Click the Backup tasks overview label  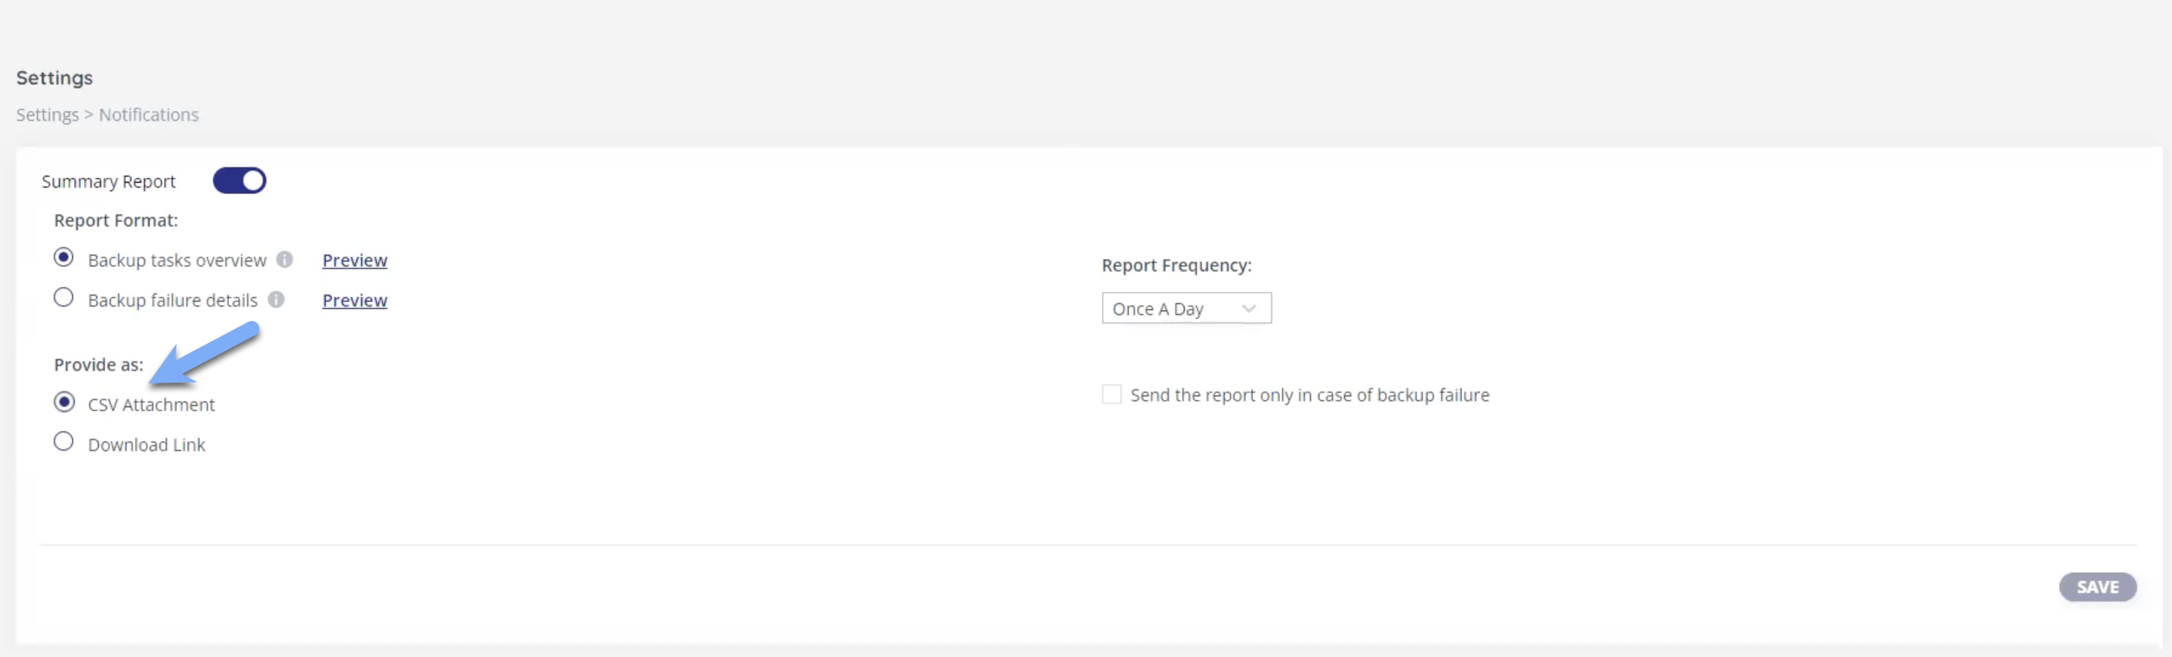[177, 261]
